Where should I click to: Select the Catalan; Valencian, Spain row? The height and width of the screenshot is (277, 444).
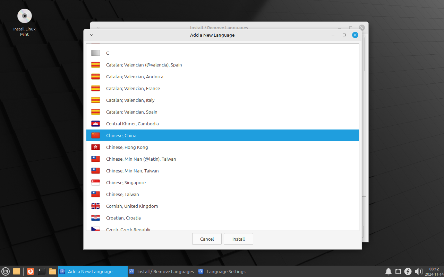point(223,112)
